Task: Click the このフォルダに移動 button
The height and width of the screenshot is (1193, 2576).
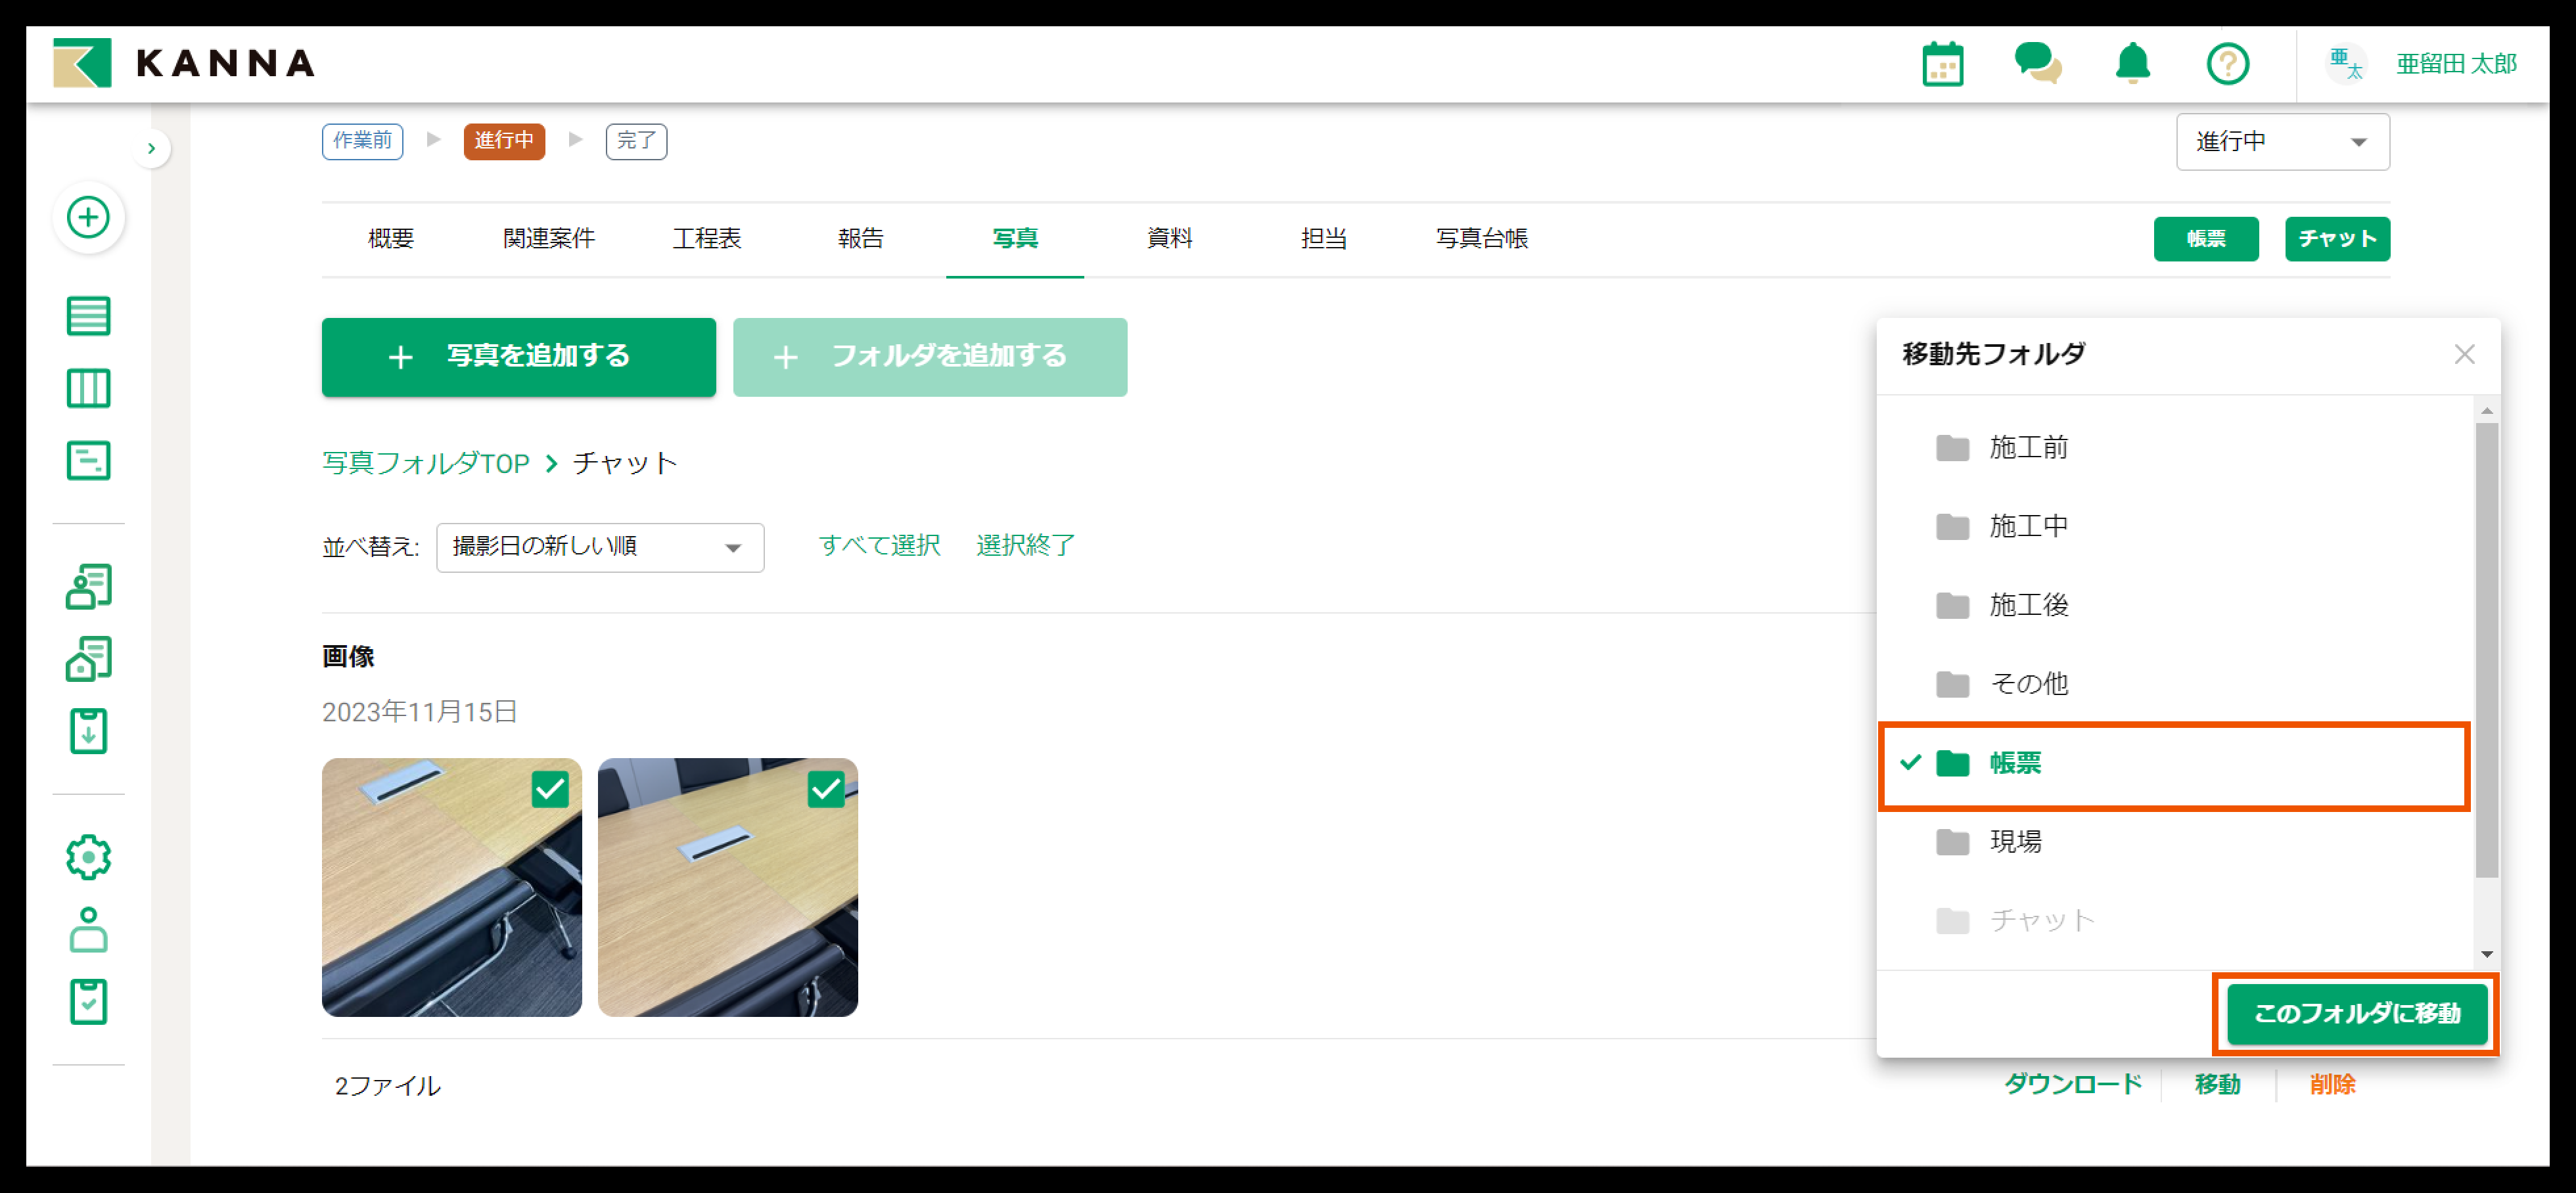Action: point(2356,1013)
